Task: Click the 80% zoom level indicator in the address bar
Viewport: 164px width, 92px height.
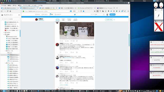Action: [74, 11]
